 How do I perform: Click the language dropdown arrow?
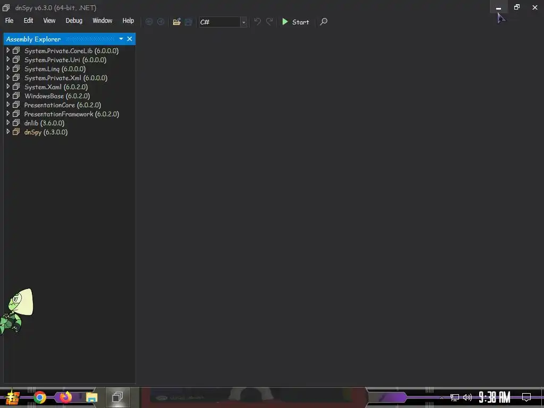[244, 22]
